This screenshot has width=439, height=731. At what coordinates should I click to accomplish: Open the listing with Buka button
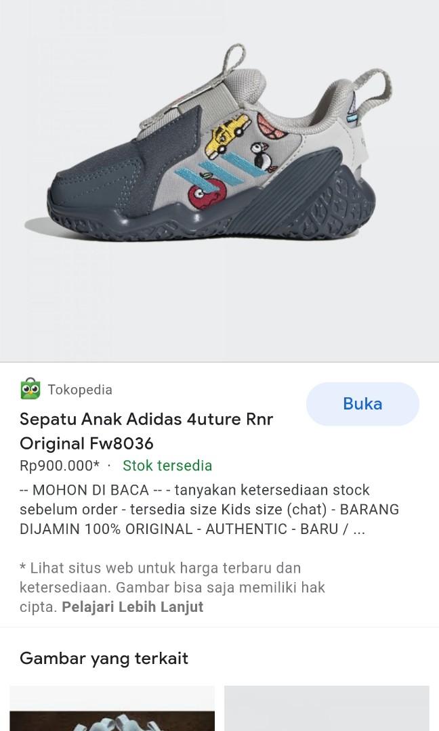click(x=362, y=403)
